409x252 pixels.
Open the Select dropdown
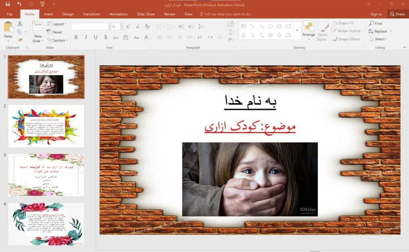(378, 39)
